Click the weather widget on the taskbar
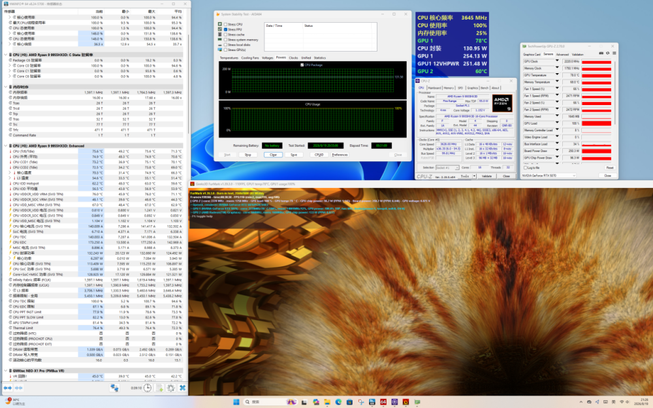Screen dimensions: 653x408 (x=14, y=401)
